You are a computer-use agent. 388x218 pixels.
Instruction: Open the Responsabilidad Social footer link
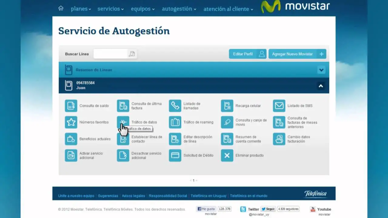click(168, 196)
